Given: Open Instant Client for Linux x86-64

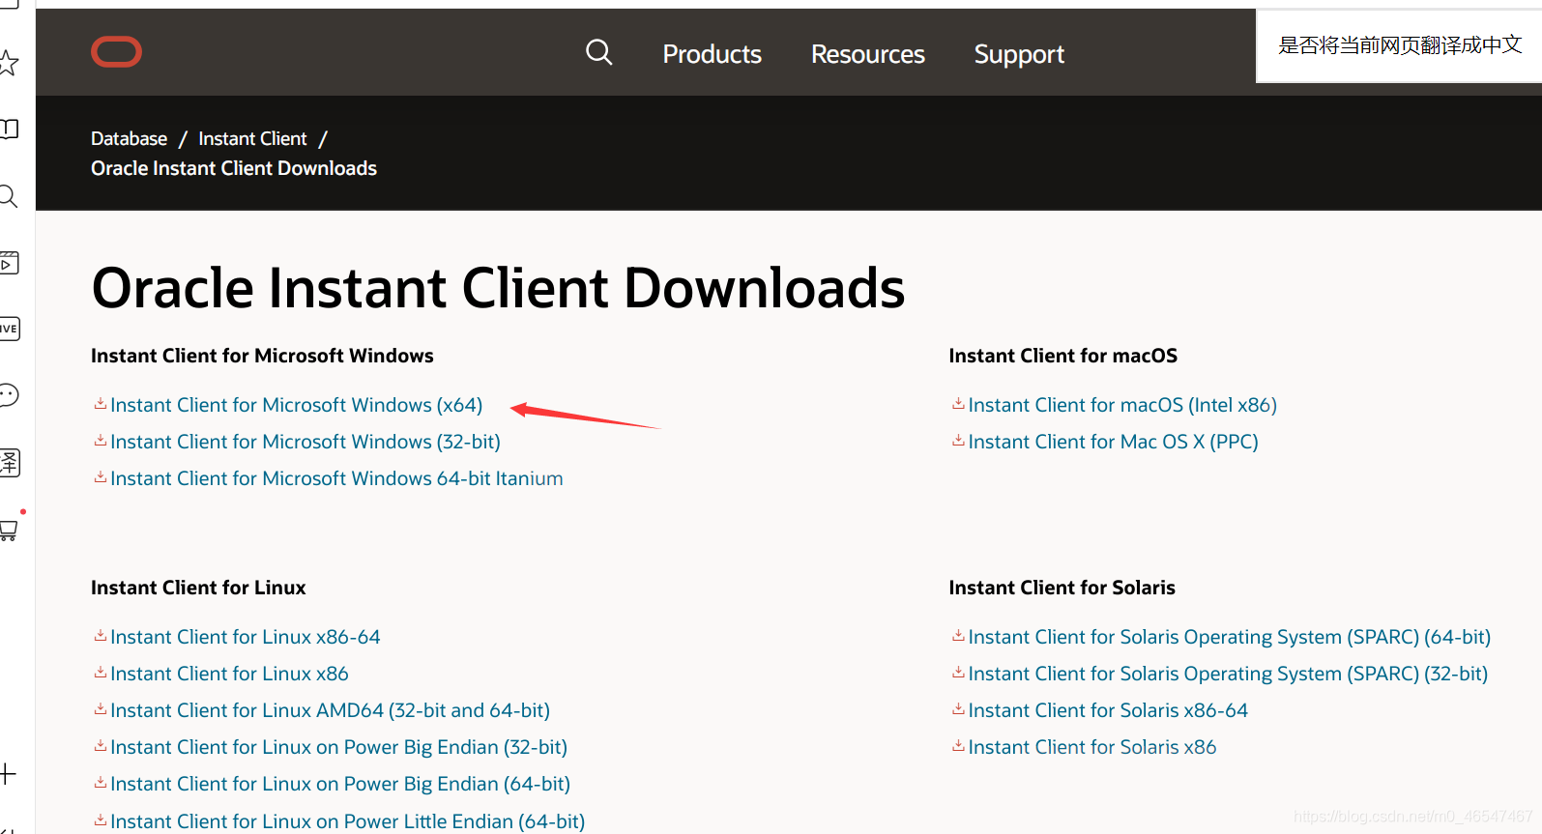Looking at the screenshot, I should point(246,637).
